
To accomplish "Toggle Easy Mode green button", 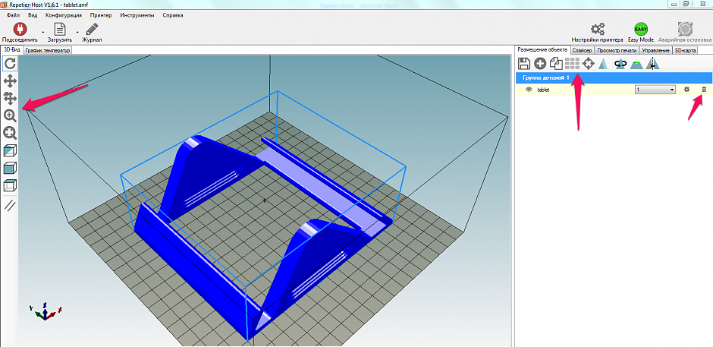I will point(641,29).
